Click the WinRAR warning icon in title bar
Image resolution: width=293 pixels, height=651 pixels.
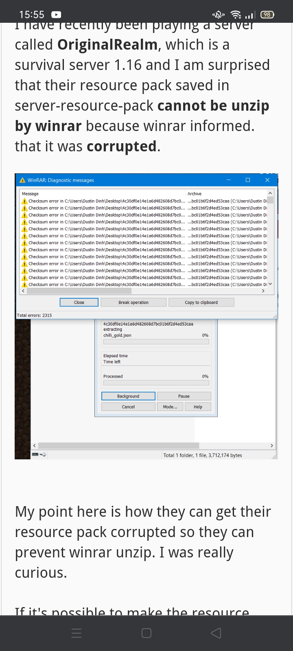(x=23, y=180)
